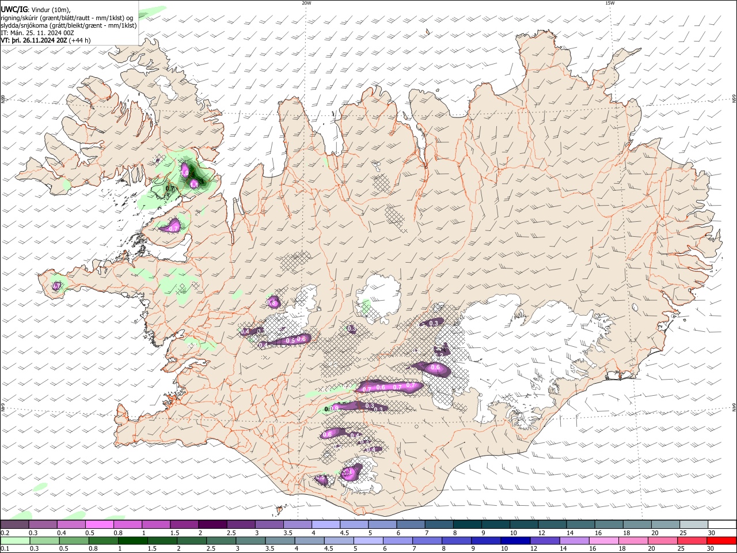Select the 2 swatch in the lower rain legend

(x=191, y=541)
